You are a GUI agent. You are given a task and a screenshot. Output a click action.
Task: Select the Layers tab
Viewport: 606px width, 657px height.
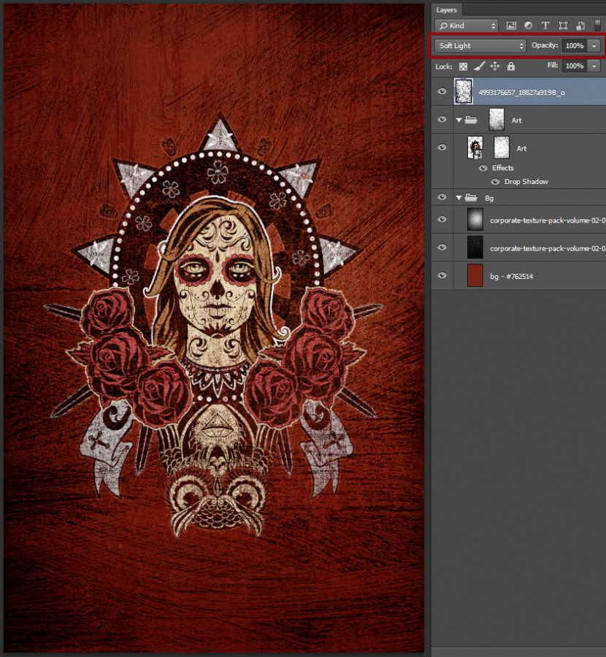click(x=447, y=10)
